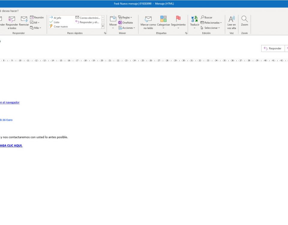Open the 'en el navegador' link
The width and height of the screenshot is (288, 225).
point(9,102)
